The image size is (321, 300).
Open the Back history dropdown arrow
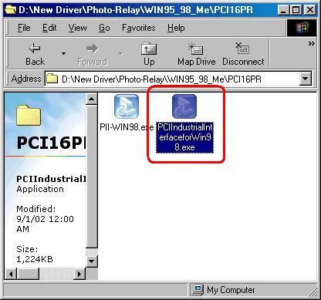(x=63, y=53)
